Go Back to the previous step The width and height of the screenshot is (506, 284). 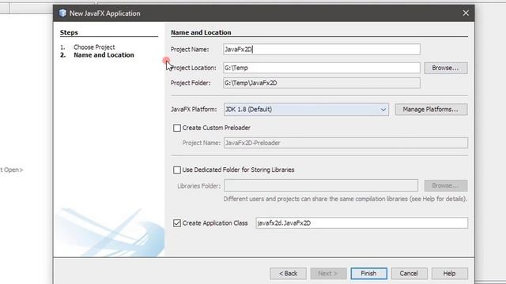[288, 274]
